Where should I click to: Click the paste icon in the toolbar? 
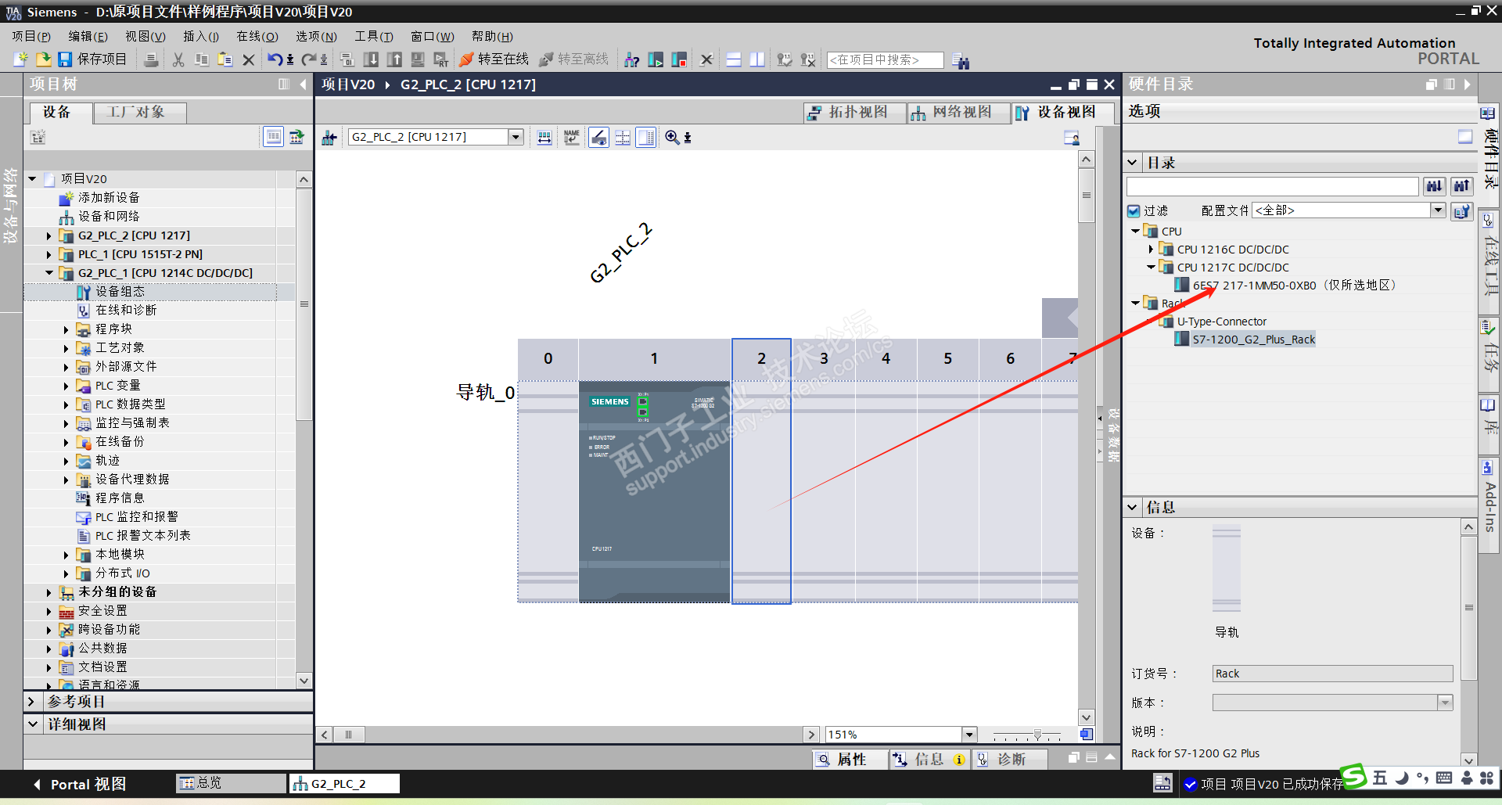pyautogui.click(x=225, y=59)
